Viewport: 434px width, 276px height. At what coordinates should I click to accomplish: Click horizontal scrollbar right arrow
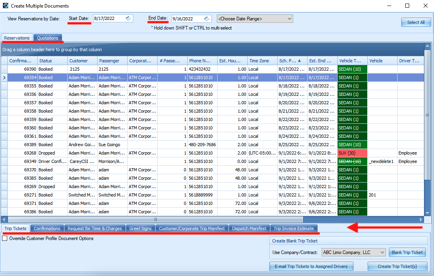[x=421, y=219]
